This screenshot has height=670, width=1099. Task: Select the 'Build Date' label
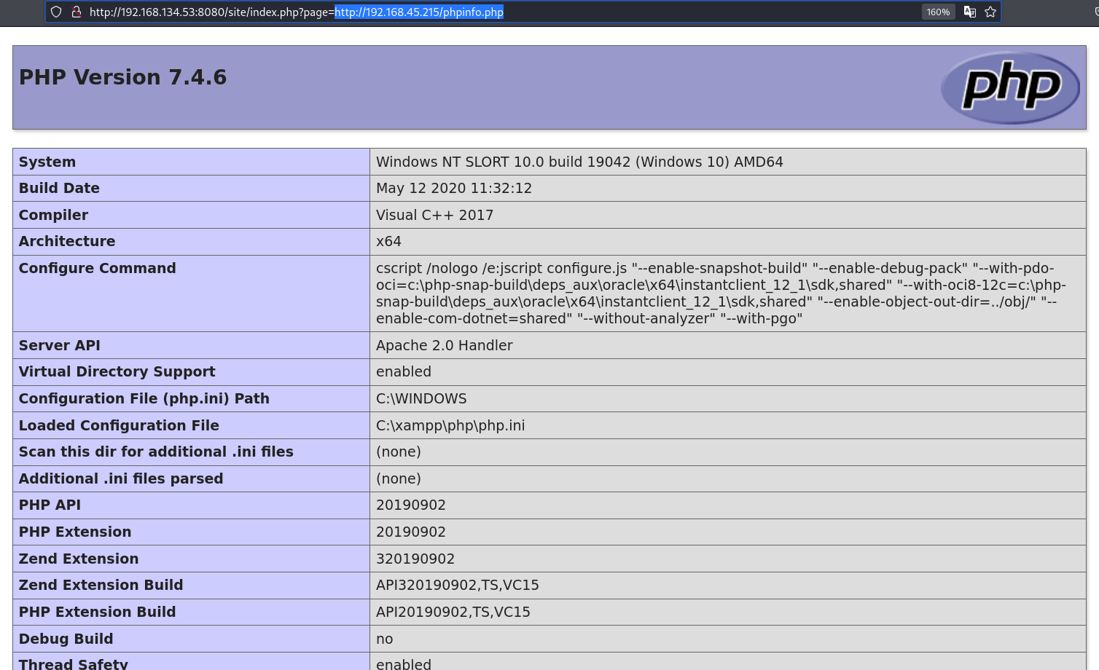[59, 188]
